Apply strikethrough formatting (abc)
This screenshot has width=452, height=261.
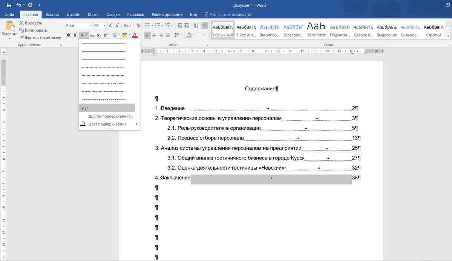92,35
